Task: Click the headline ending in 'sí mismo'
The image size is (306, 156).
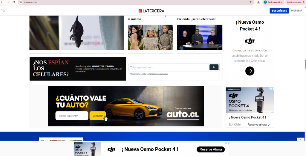Action: click(134, 19)
